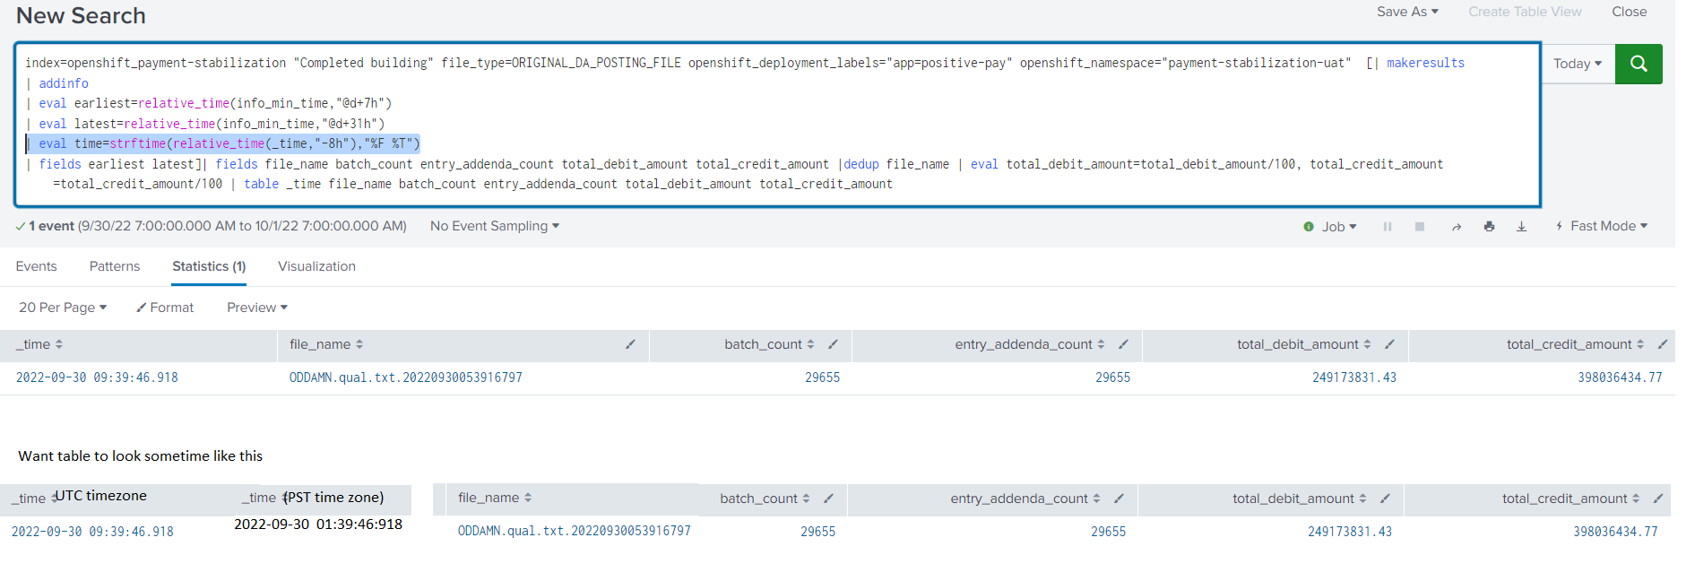The width and height of the screenshot is (1695, 581).
Task: Edit the file_name column in upper table
Action: [x=630, y=344]
